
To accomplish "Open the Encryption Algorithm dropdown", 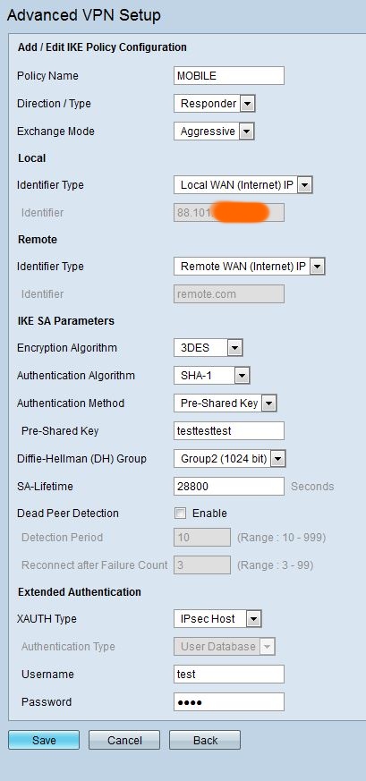I will (209, 348).
